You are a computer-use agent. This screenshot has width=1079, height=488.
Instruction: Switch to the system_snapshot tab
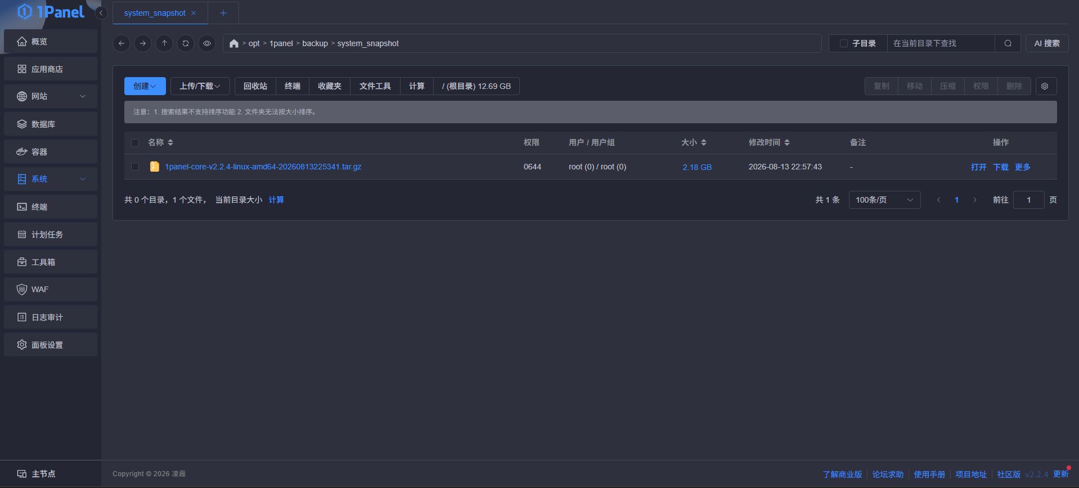155,13
